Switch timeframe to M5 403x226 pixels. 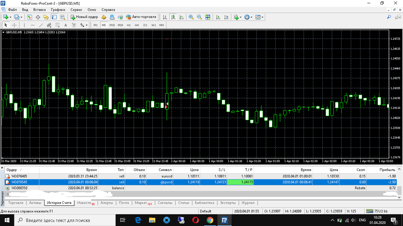[x=104, y=25]
